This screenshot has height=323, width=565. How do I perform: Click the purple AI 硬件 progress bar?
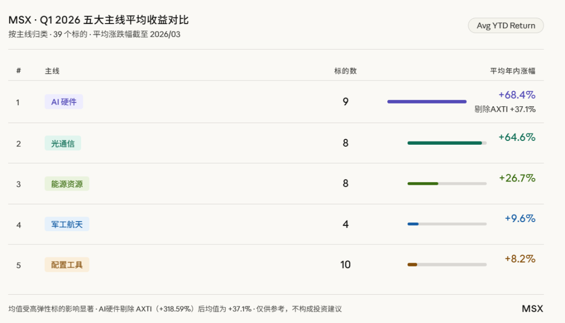(x=426, y=101)
